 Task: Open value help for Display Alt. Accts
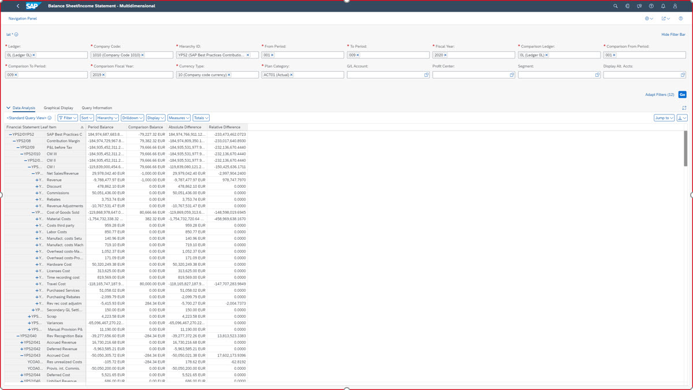(683, 75)
